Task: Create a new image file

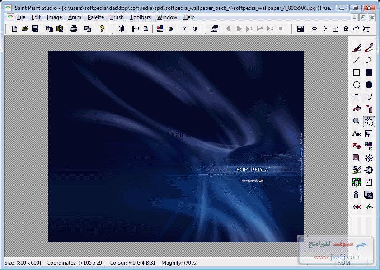Action: click(x=14, y=28)
